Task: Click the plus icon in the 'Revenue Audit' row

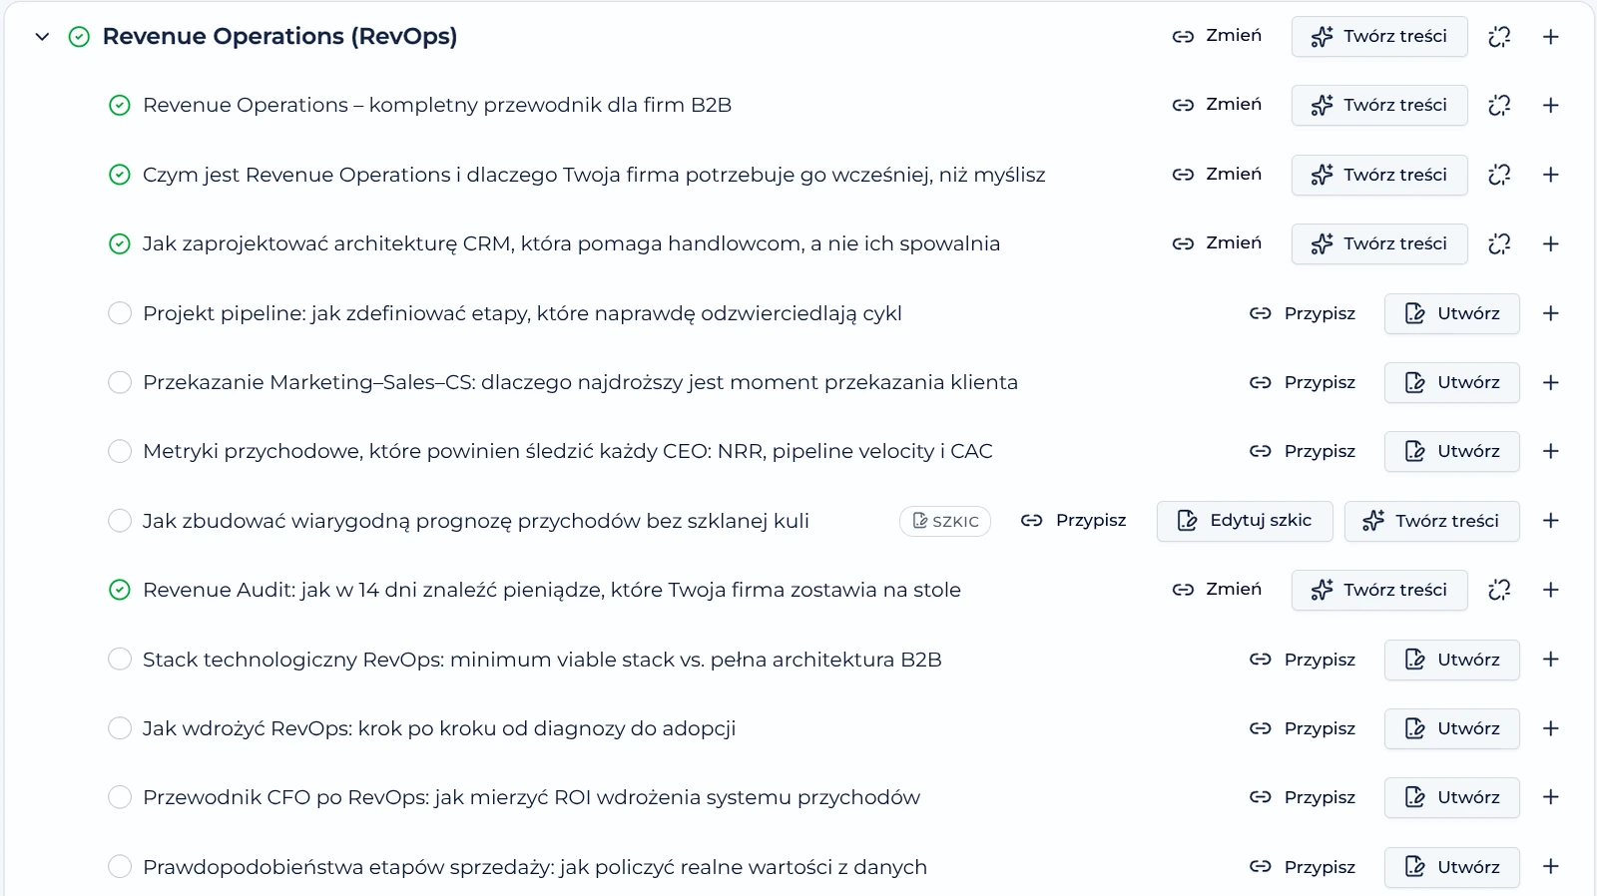Action: [x=1551, y=590]
